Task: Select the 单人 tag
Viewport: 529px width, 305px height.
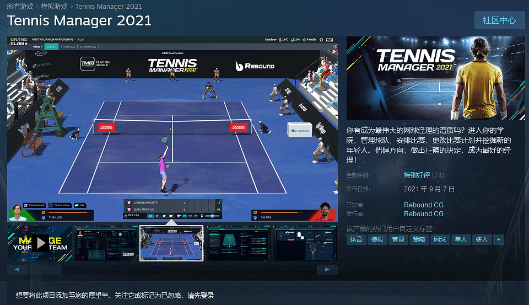Action: [460, 239]
